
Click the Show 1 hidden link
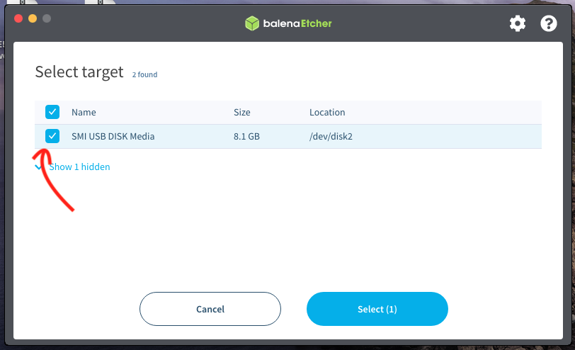[x=79, y=167]
